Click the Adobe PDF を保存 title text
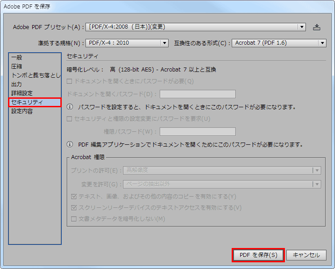Viewport: 335px width, 269px height. [27, 7]
